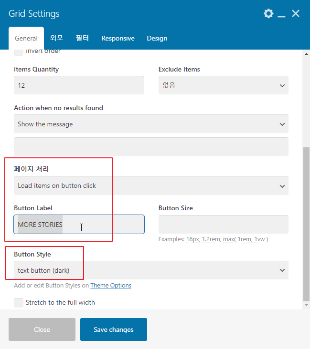Screen dimensions: 310x349
Task: Click the vertical scrollbar thumb
Action: pos(307,224)
